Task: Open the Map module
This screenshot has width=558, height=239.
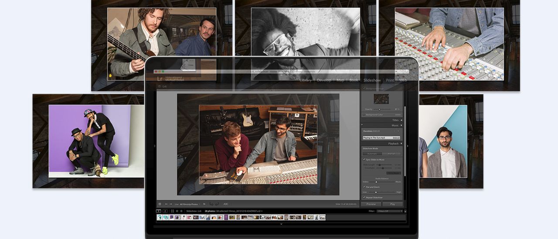Action: pos(340,80)
